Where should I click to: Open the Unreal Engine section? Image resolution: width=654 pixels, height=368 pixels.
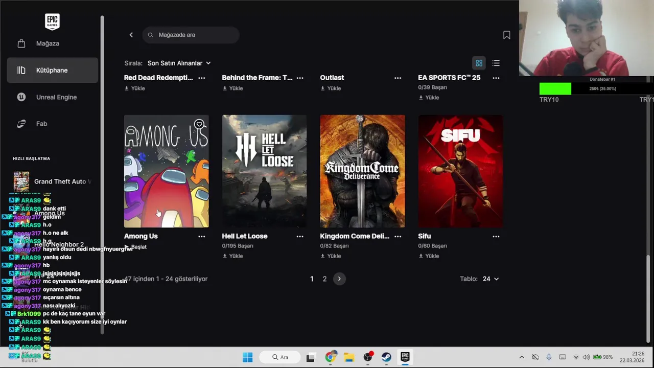tap(53, 97)
